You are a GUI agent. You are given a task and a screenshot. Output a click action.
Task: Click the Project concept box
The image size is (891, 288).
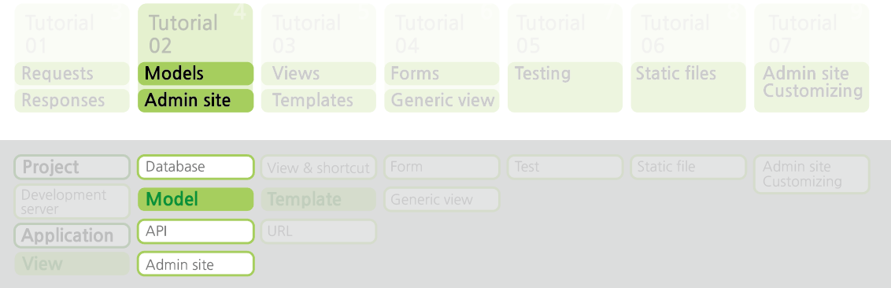(x=72, y=167)
